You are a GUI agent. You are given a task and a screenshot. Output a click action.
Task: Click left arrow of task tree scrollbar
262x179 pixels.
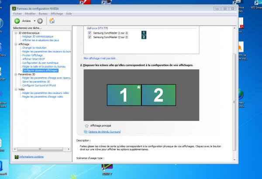[15, 149]
